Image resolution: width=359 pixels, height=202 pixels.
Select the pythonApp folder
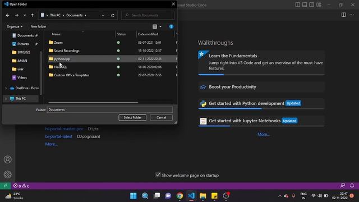112,59
